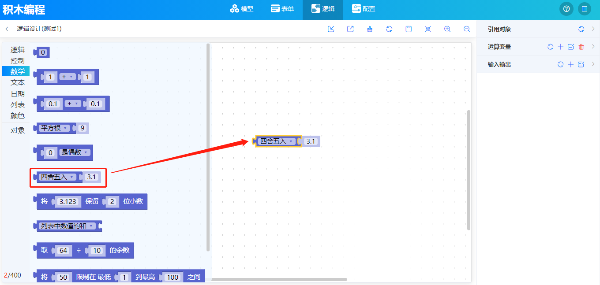
Task: Expand the 输入输出 section chevron
Action: click(593, 64)
